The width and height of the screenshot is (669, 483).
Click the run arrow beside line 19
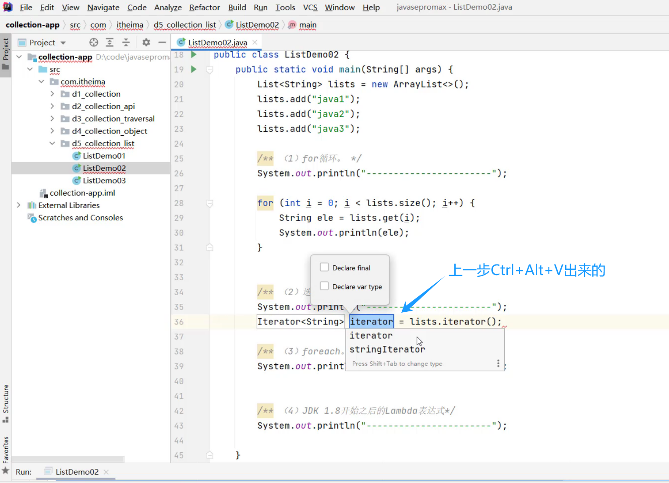pos(194,69)
